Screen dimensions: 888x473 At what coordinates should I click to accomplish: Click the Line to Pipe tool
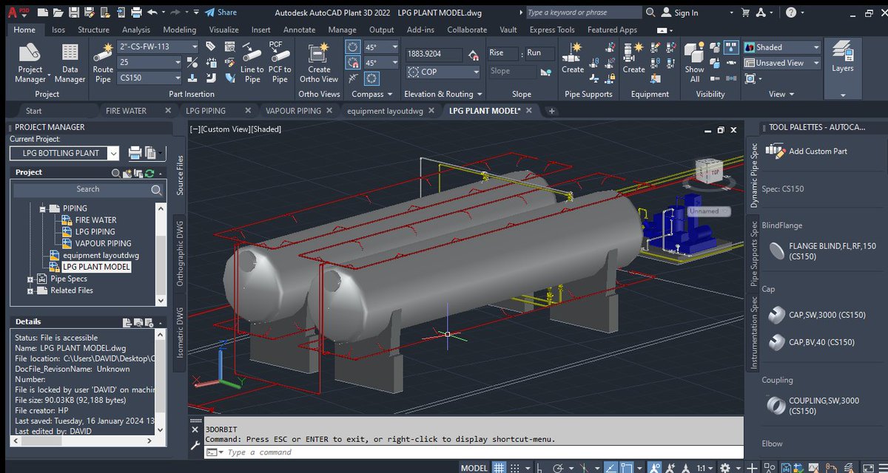point(252,63)
